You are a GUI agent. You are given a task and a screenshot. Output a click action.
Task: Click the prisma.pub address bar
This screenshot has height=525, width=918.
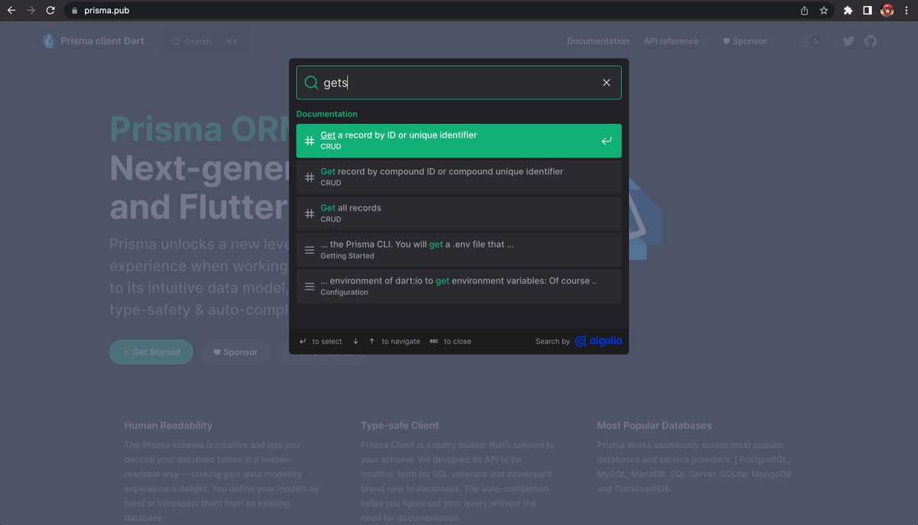coord(428,11)
